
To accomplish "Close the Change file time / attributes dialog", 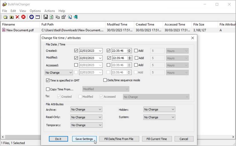I will tap(193, 38).
